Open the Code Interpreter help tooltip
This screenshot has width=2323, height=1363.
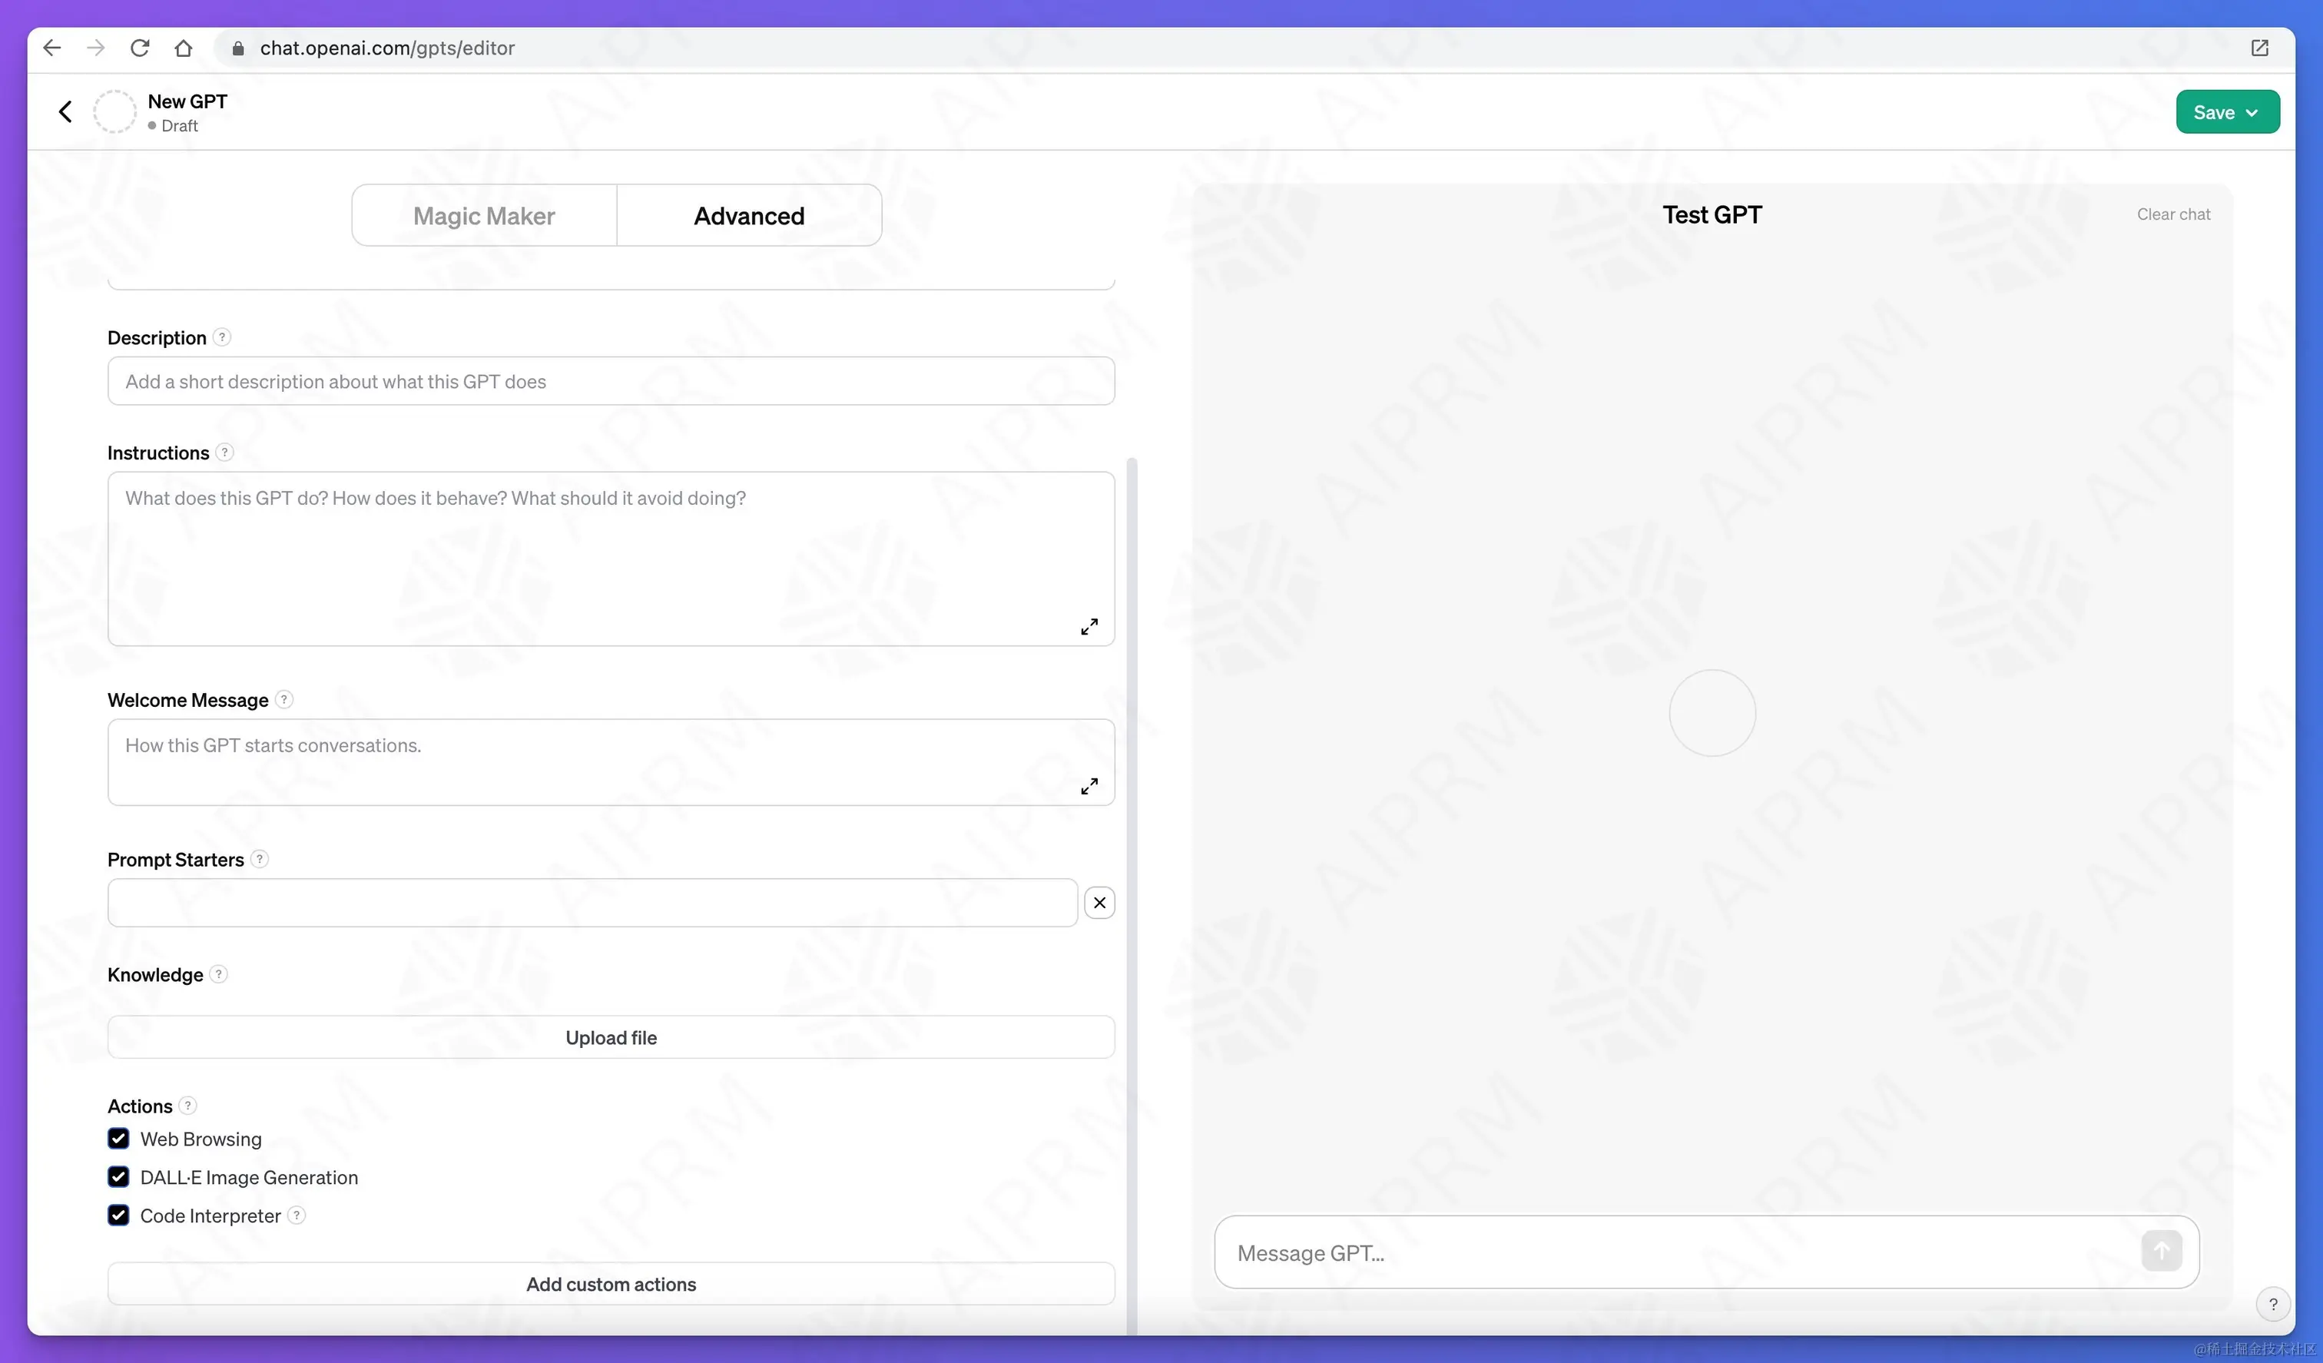click(297, 1215)
